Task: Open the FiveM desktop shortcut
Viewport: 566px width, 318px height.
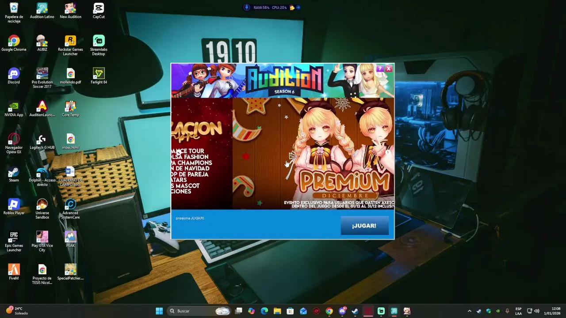Action: tap(14, 272)
